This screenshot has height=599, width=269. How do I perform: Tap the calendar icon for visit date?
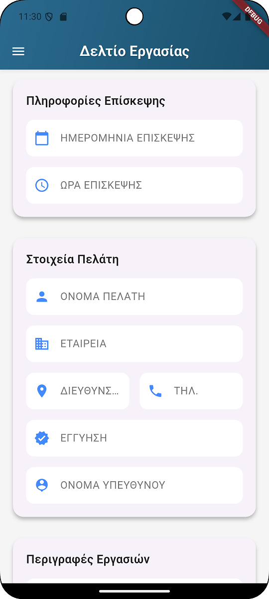click(x=42, y=138)
